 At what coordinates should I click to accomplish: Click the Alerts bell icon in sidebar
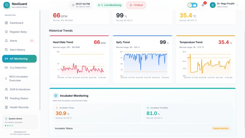click(6, 41)
